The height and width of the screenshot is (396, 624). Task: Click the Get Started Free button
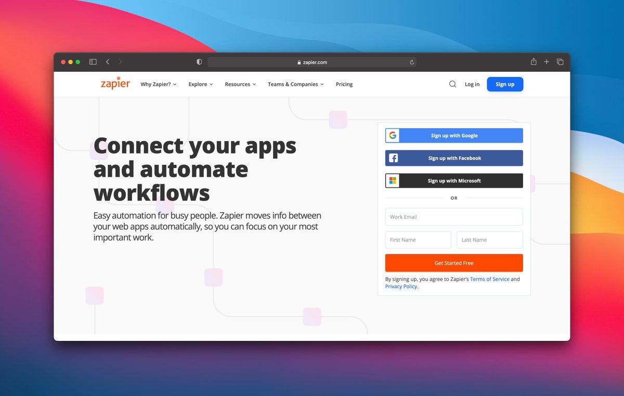point(454,263)
